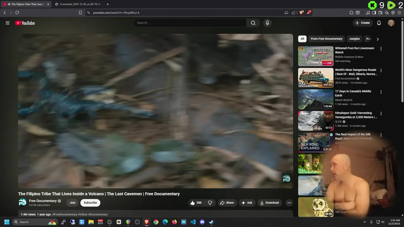Viewport: 404px width, 227px height.
Task: Click the Ask button under the video
Action: pos(247,203)
